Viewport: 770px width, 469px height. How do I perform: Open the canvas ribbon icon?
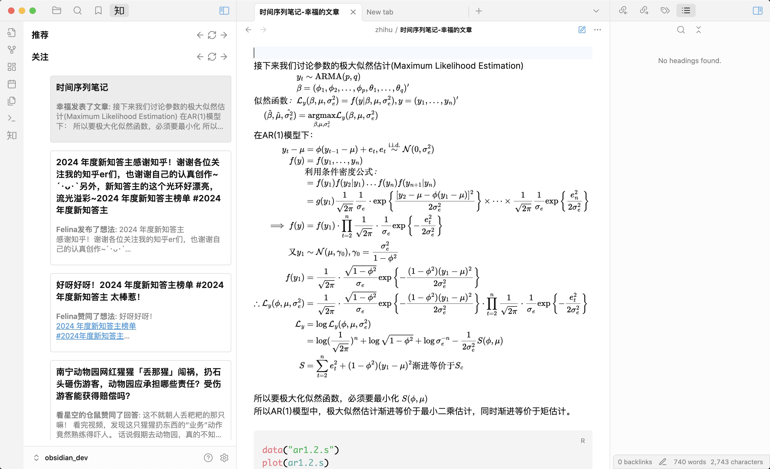[11, 67]
